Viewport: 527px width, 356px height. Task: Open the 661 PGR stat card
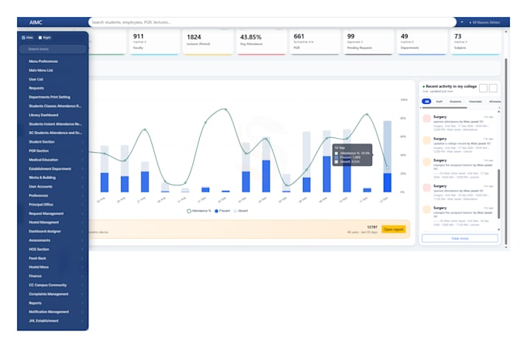coord(315,42)
